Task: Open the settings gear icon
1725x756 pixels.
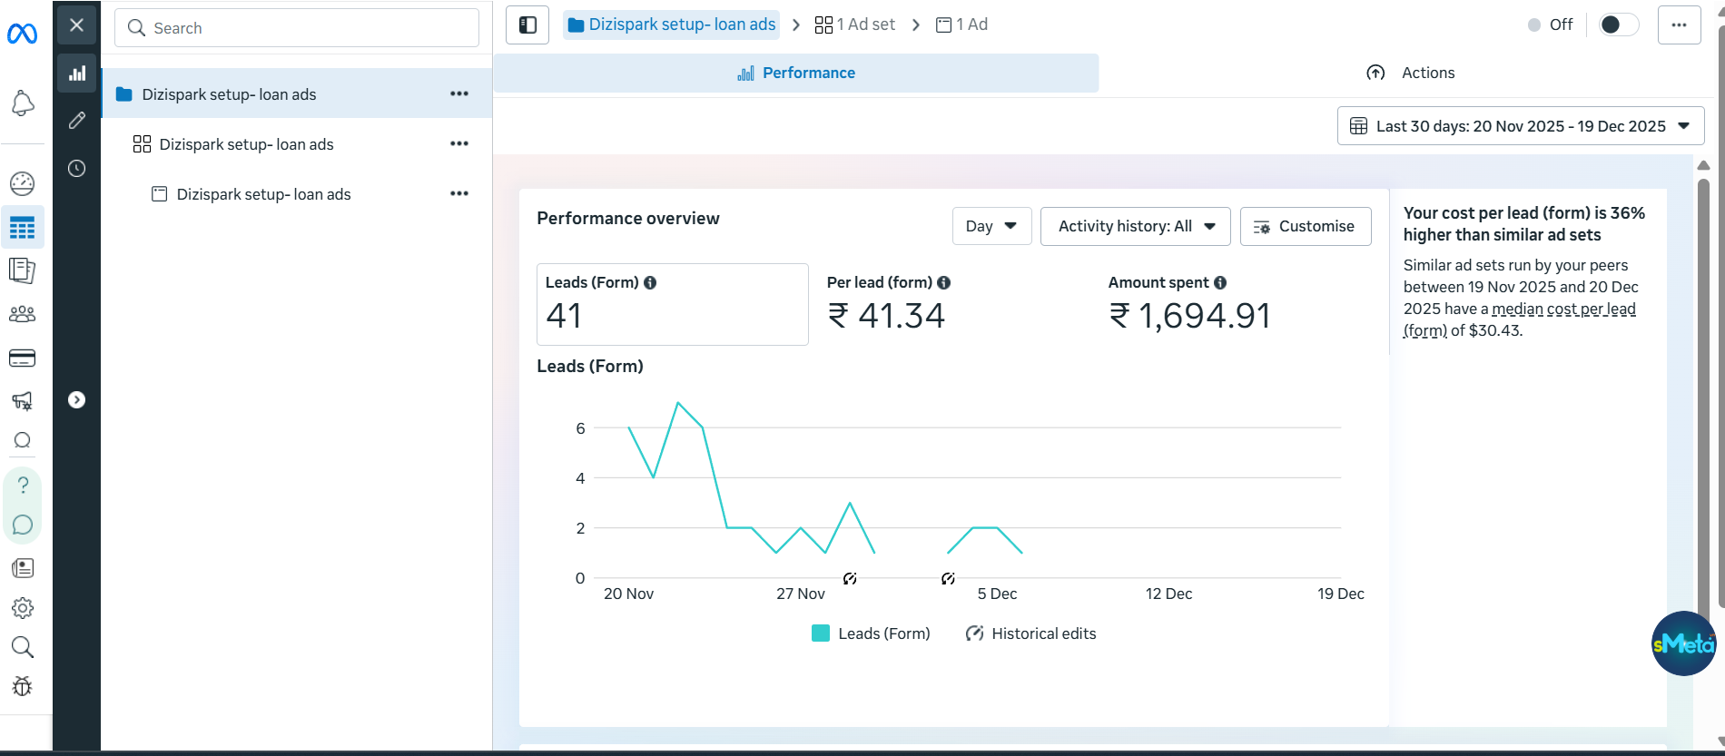Action: point(23,608)
